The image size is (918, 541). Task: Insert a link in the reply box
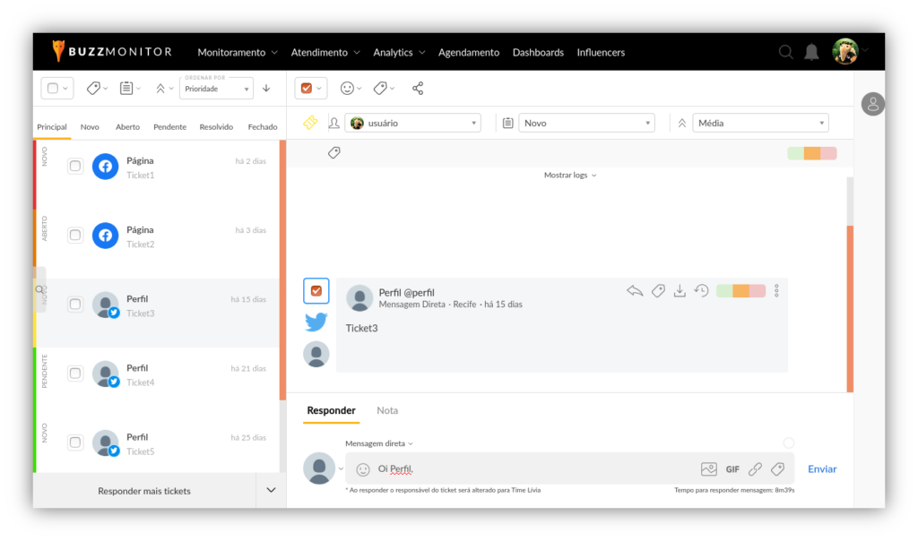coord(755,469)
